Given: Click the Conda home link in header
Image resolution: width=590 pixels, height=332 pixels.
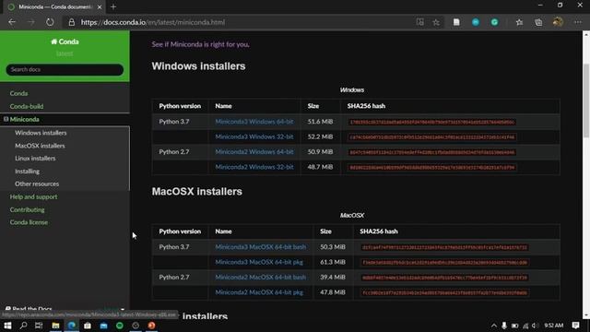Looking at the screenshot, I should click(x=65, y=41).
